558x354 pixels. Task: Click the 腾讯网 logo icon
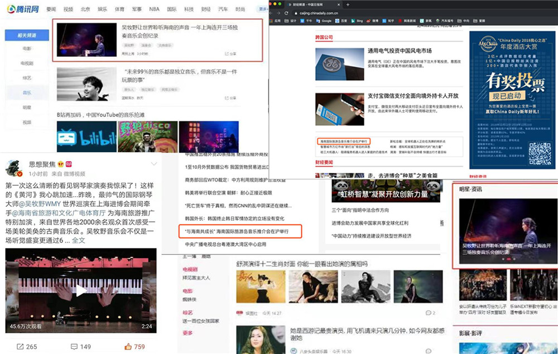pyautogui.click(x=12, y=8)
